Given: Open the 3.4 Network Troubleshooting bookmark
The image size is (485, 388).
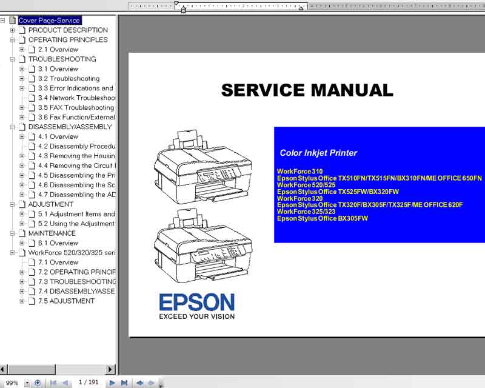Looking at the screenshot, I should click(77, 98).
